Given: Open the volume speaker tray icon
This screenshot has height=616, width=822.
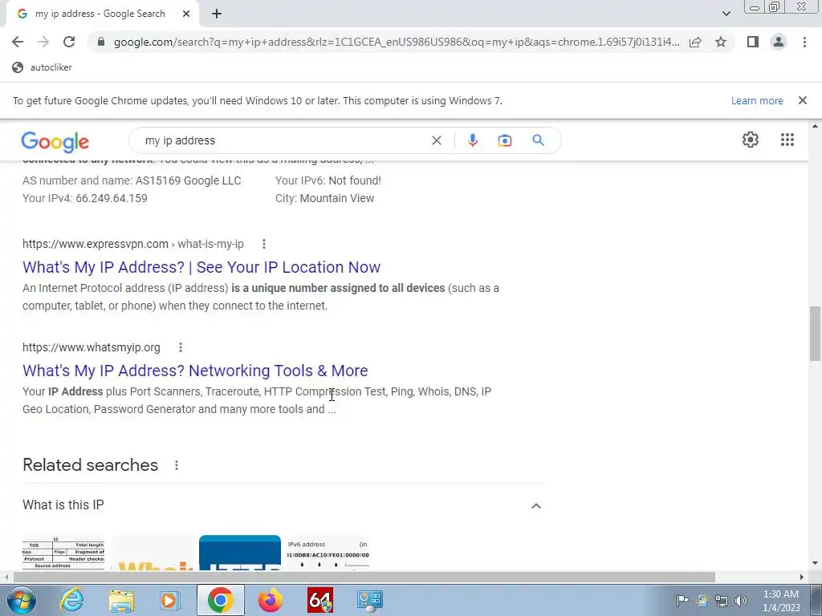Looking at the screenshot, I should pos(741,601).
